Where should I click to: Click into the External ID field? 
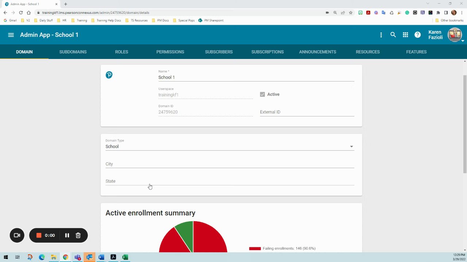pyautogui.click(x=307, y=112)
